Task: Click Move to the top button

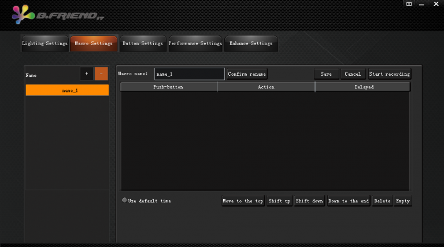Action: click(x=243, y=201)
